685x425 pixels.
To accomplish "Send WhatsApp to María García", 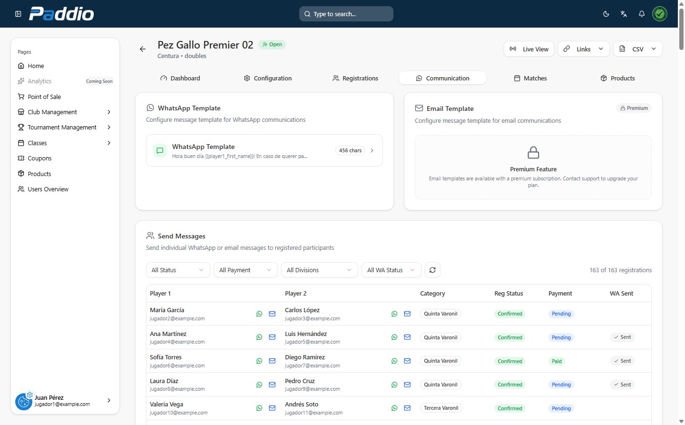I will tap(259, 314).
